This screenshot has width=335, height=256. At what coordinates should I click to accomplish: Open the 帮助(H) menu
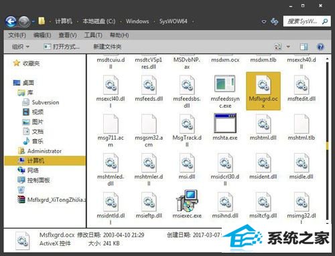119,35
